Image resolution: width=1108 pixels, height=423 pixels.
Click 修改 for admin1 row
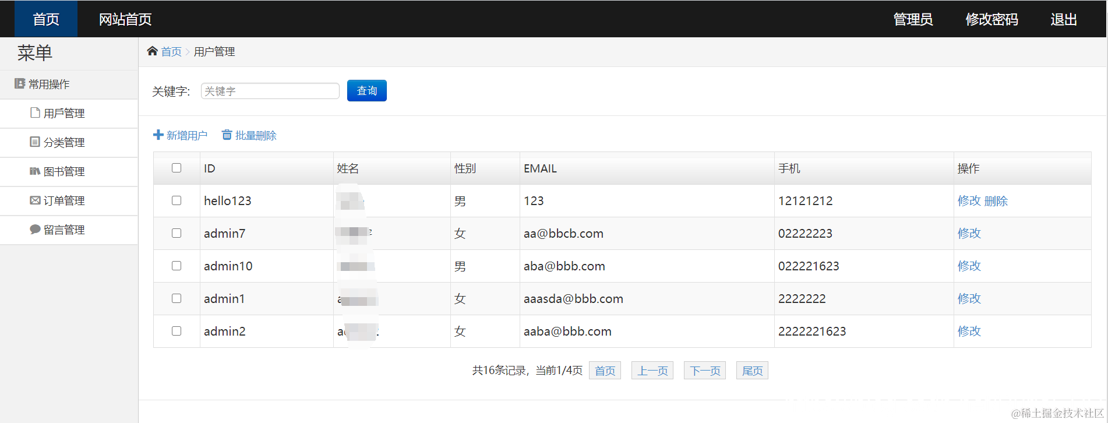(969, 298)
